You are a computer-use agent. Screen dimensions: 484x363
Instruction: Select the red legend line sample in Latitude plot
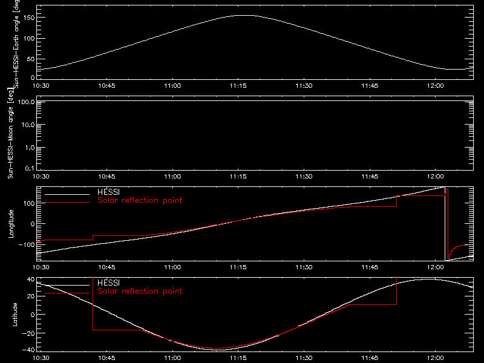[x=67, y=293]
